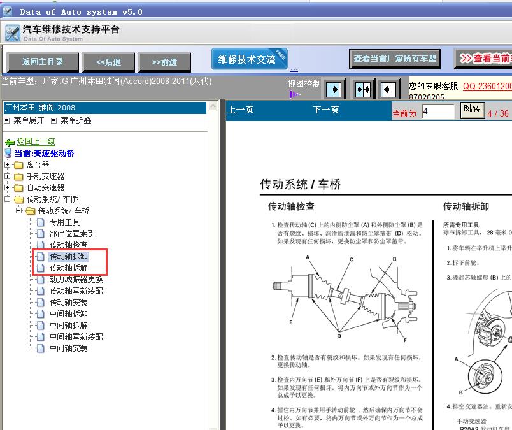Click the 当前:变速驱动桥 label
The width and height of the screenshot is (512, 430).
(x=45, y=154)
